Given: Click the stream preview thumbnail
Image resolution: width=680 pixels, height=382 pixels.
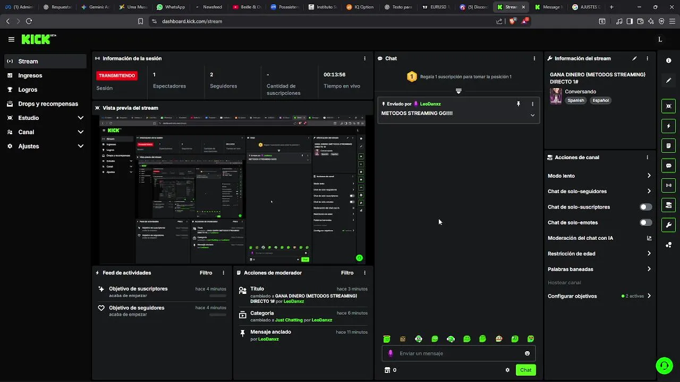Looking at the screenshot, I should pos(233,189).
